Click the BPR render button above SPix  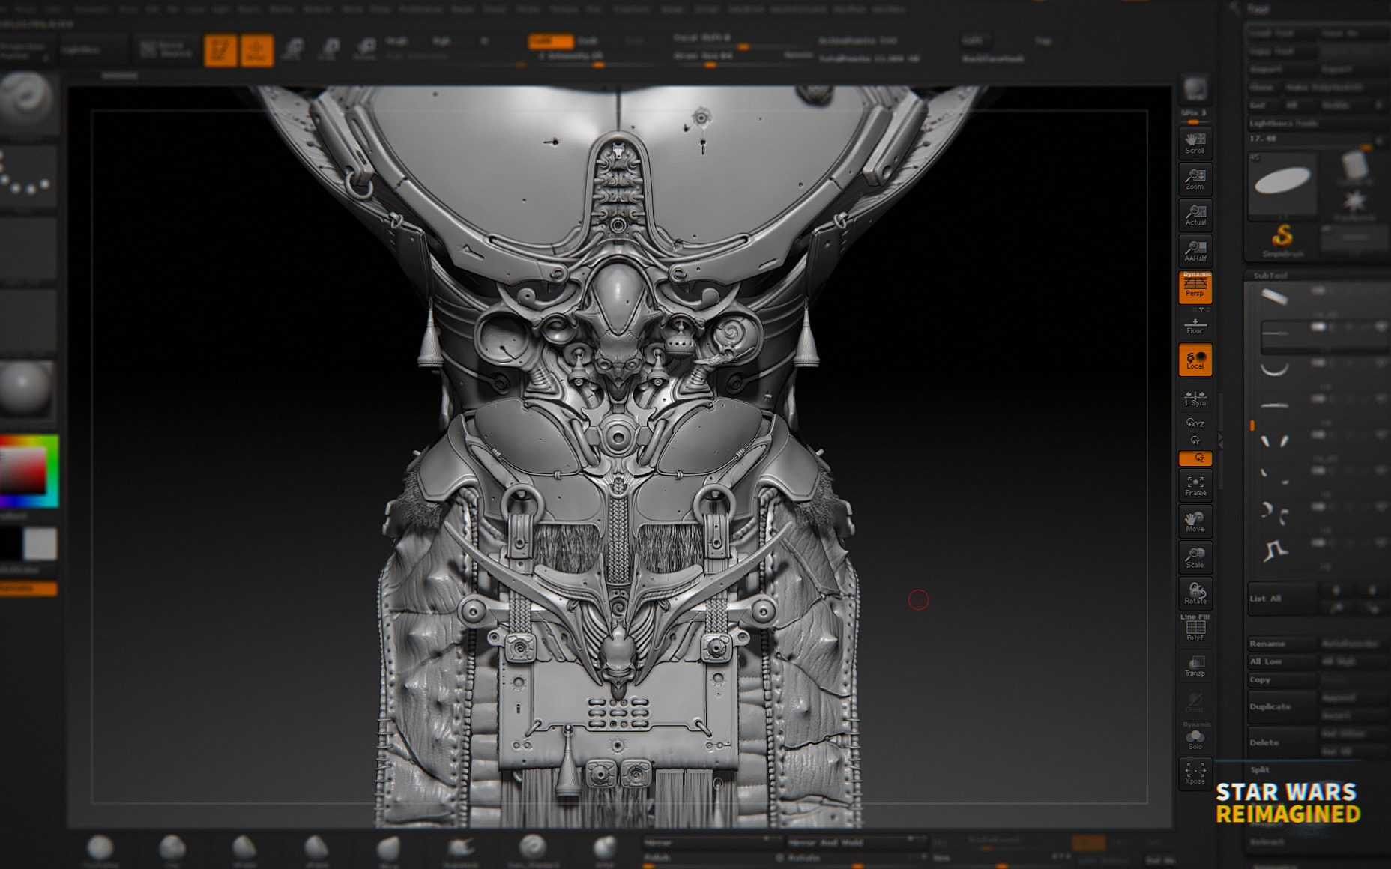(x=1195, y=89)
